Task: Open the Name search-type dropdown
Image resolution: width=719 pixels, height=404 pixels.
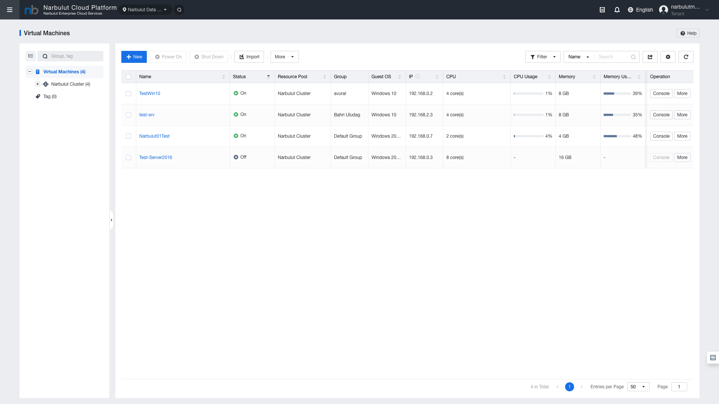Action: click(579, 57)
